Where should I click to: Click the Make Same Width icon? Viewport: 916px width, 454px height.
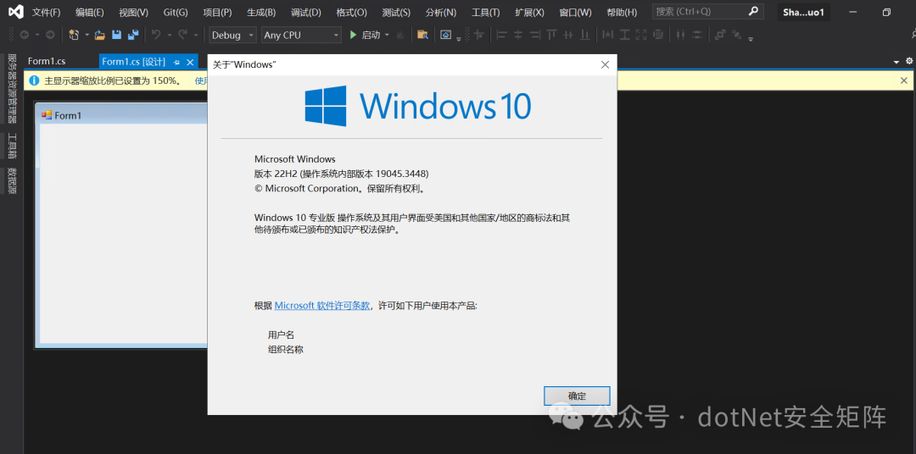[x=607, y=35]
